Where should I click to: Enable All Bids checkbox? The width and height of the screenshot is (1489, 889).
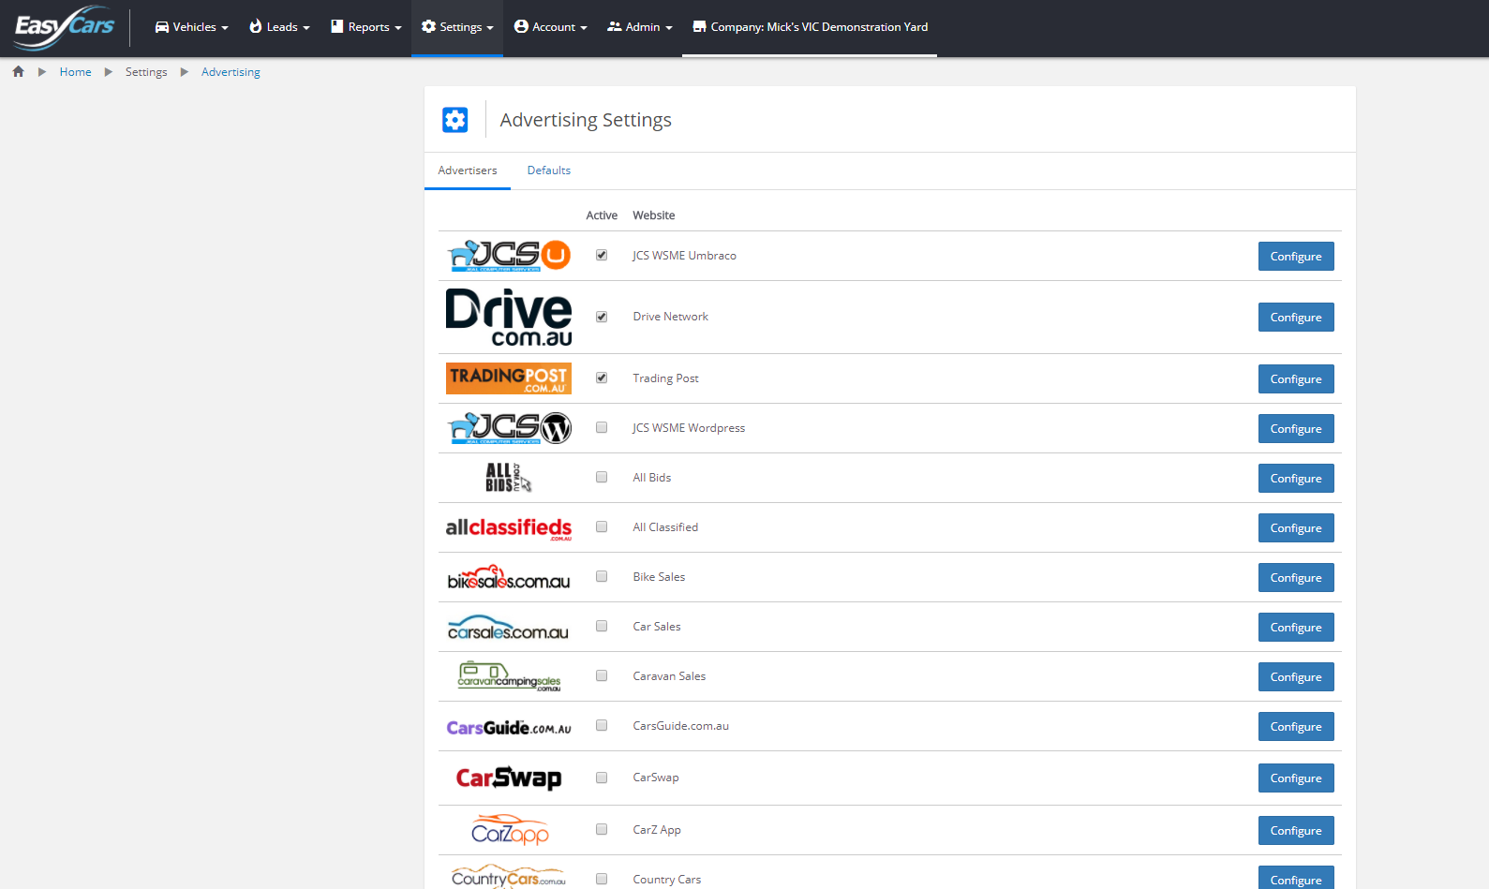602,477
